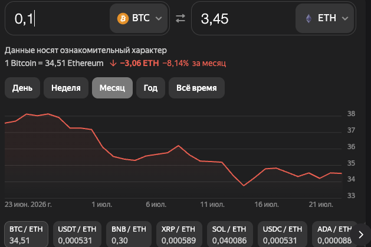Click the chart date label '1 июл.'

click(101, 205)
